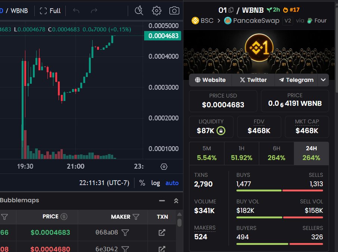Screen dimensions: 338x252
Task: Toggle percent scale on chart
Action: coord(142,183)
